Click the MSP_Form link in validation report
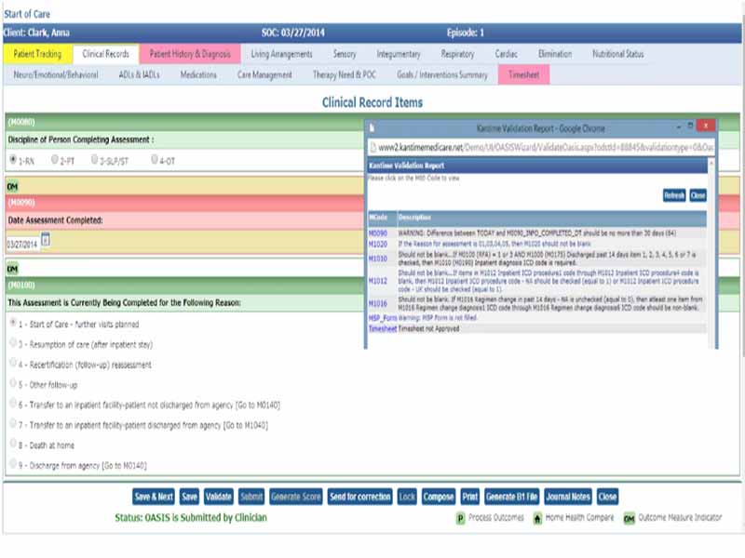 [382, 317]
